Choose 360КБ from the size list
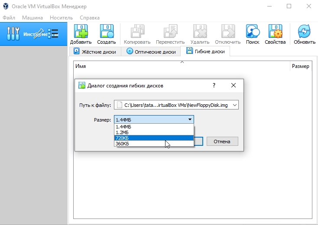 [x=154, y=144]
